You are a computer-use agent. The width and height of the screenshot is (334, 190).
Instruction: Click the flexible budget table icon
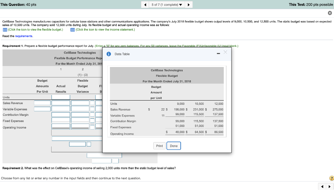(x=5, y=30)
